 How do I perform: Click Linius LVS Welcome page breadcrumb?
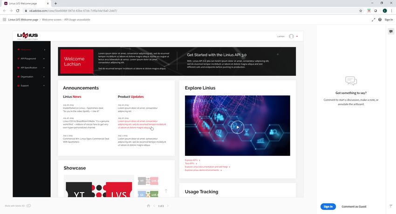point(23,20)
